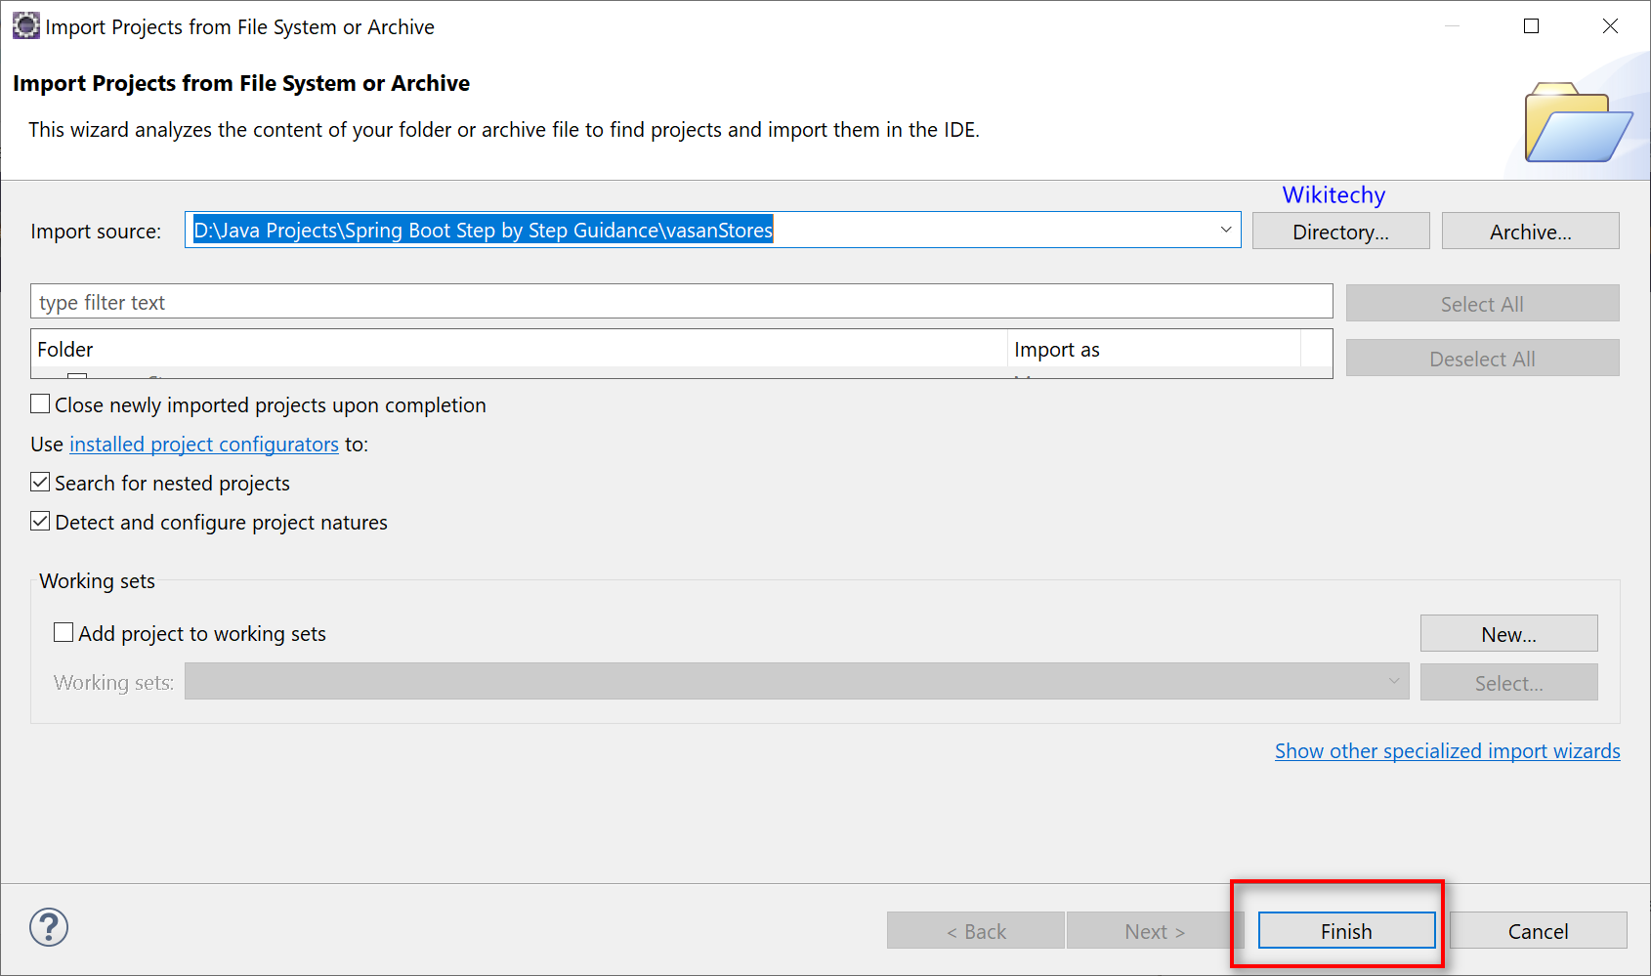The height and width of the screenshot is (976, 1651).
Task: Maximize the import dialog window
Action: tap(1531, 26)
